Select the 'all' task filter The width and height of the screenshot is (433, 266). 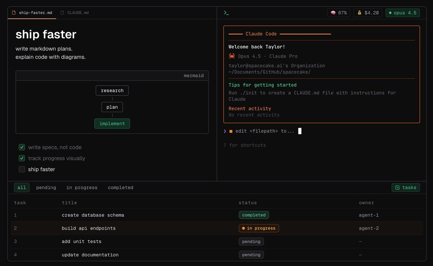pos(22,187)
